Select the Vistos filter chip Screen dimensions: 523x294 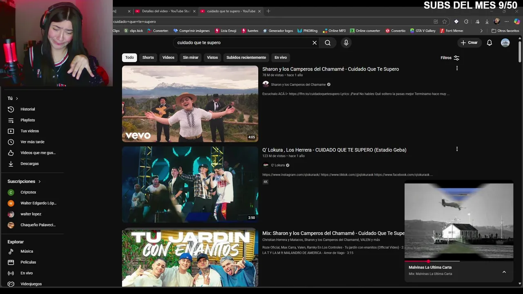pyautogui.click(x=212, y=58)
